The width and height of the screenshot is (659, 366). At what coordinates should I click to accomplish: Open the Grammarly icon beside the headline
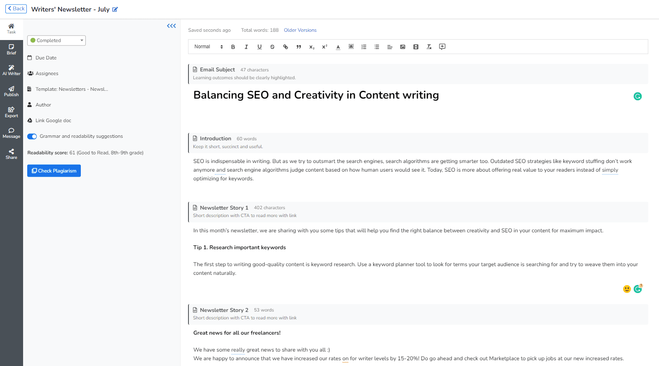[638, 97]
